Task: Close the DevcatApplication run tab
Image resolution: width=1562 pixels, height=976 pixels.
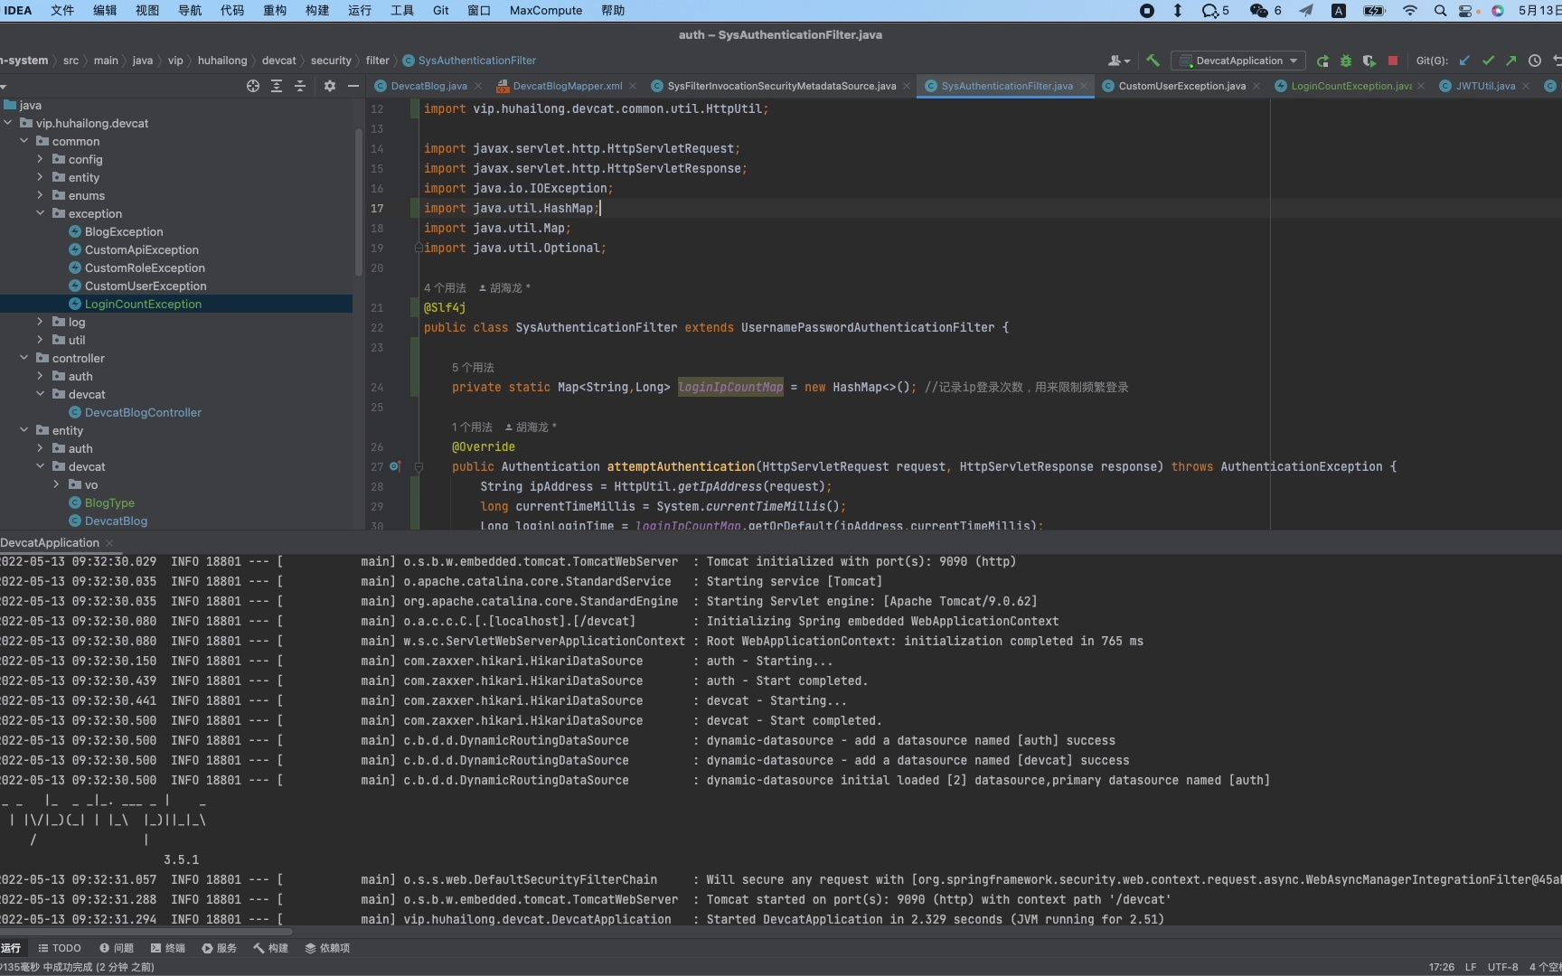Action: coord(109,542)
